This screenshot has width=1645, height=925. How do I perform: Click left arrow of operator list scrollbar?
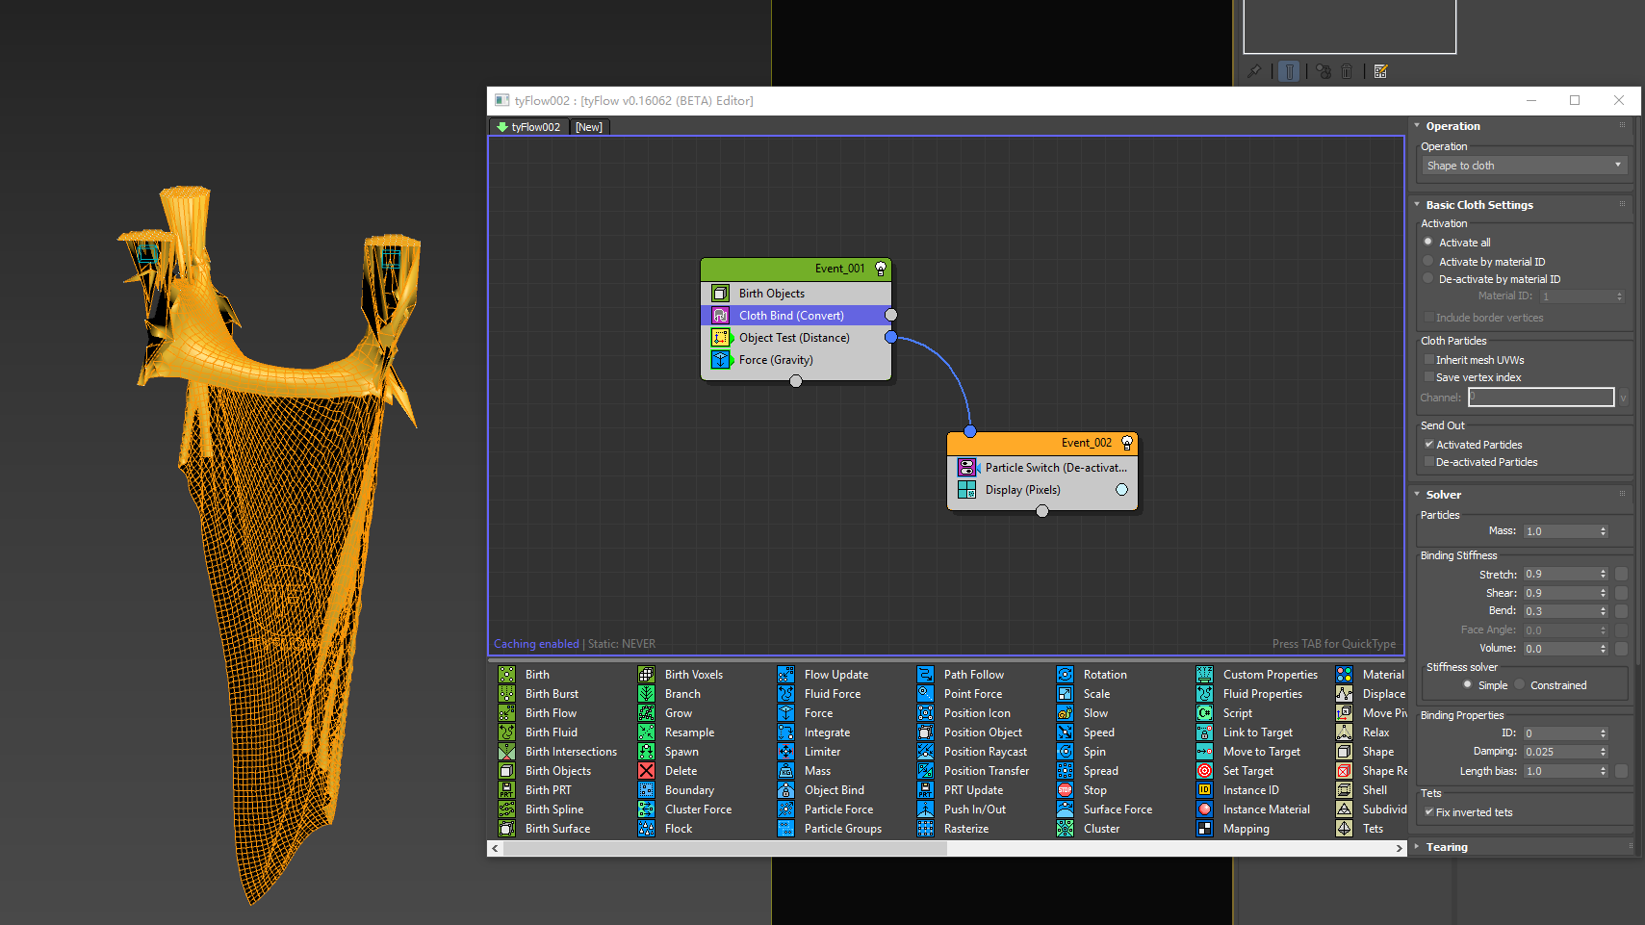(x=496, y=848)
